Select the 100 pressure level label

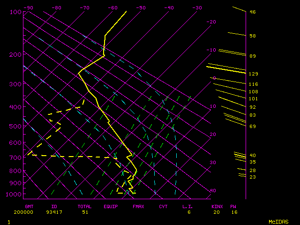tap(15, 12)
